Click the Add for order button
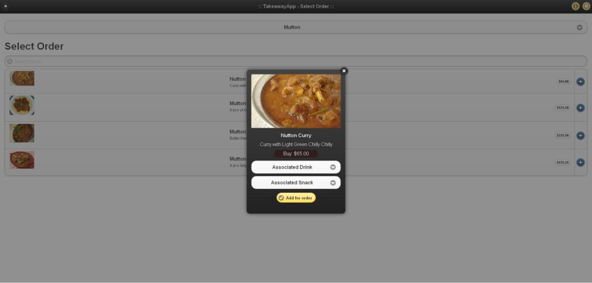The image size is (592, 283). 295,198
